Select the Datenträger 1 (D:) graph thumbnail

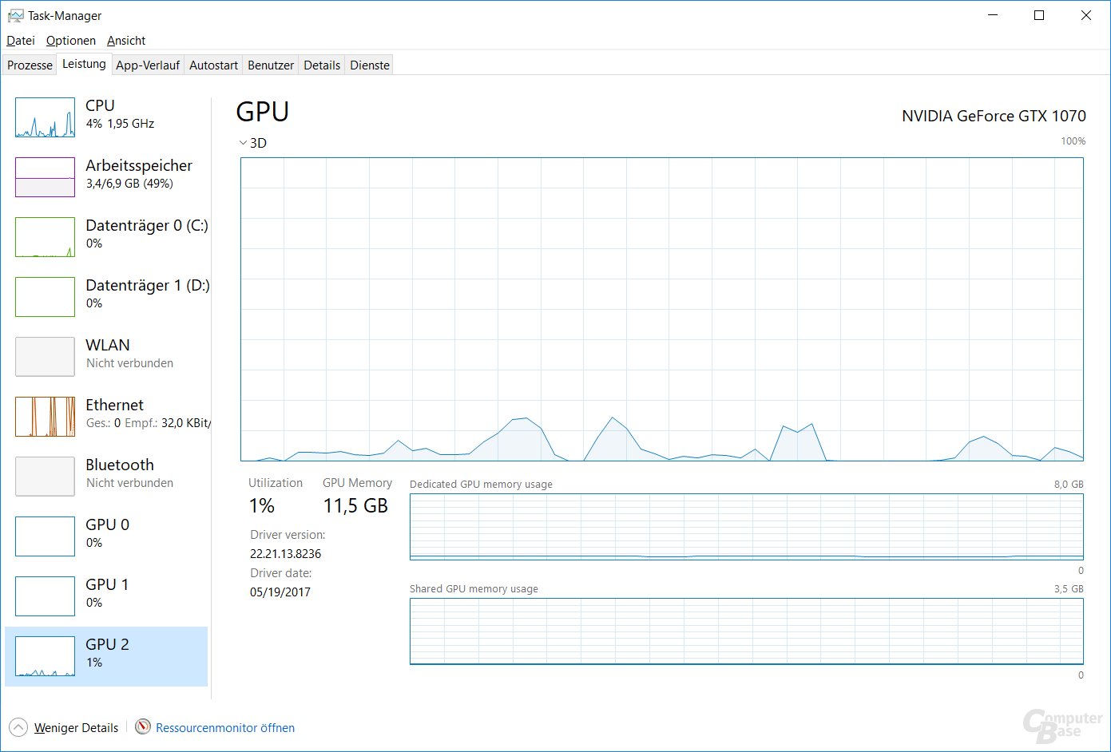(x=46, y=297)
